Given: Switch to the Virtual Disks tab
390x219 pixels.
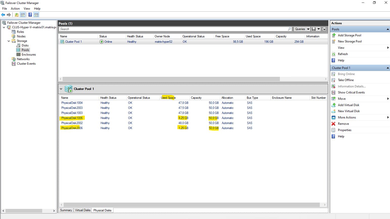Looking at the screenshot, I should 83,210.
